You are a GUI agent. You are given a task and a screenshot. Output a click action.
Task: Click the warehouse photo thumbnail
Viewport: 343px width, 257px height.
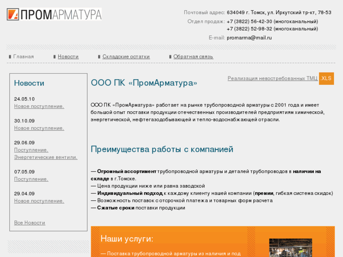pos(291,248)
